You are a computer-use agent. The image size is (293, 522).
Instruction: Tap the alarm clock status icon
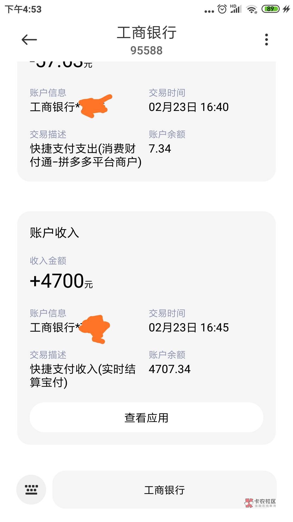pos(222,9)
